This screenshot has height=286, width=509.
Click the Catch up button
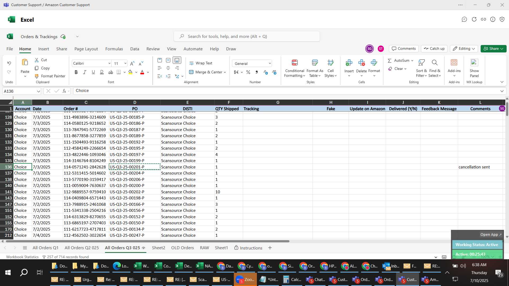pyautogui.click(x=434, y=49)
